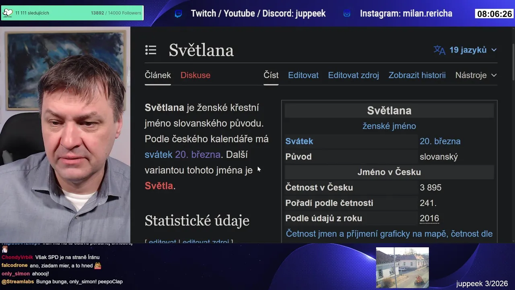Click the Twitch icon in the stream banner
The image size is (515, 290).
click(x=178, y=14)
